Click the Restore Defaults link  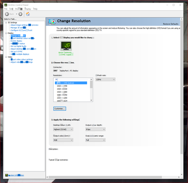click(171, 24)
